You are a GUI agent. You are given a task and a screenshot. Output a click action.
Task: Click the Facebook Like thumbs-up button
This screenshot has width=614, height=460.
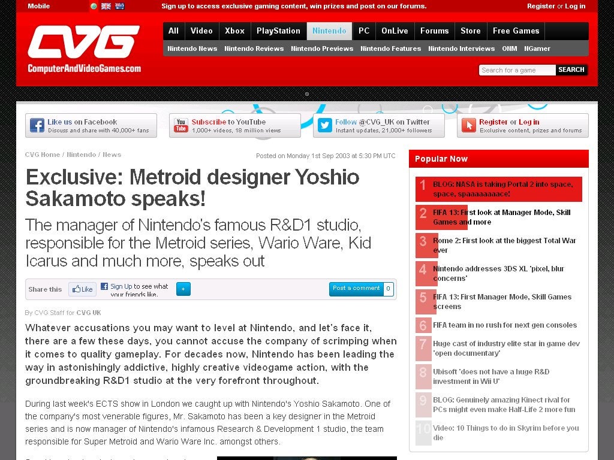[x=82, y=289]
